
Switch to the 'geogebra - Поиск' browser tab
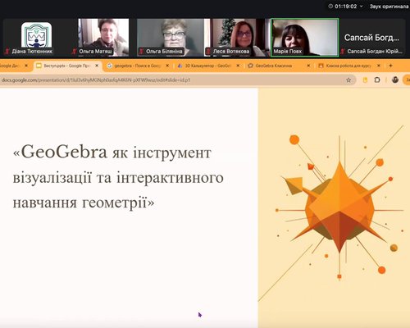coord(137,66)
